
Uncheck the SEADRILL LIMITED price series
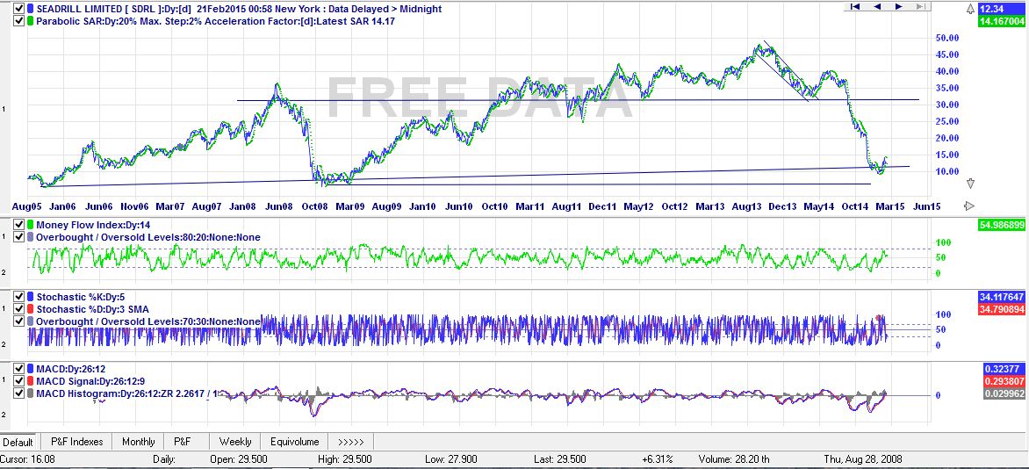19,9
